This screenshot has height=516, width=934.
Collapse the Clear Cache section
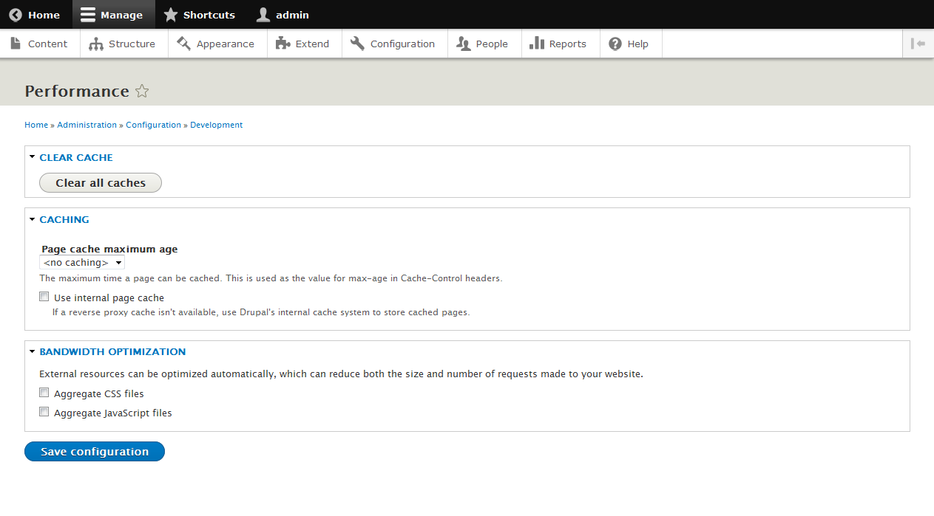tap(76, 157)
